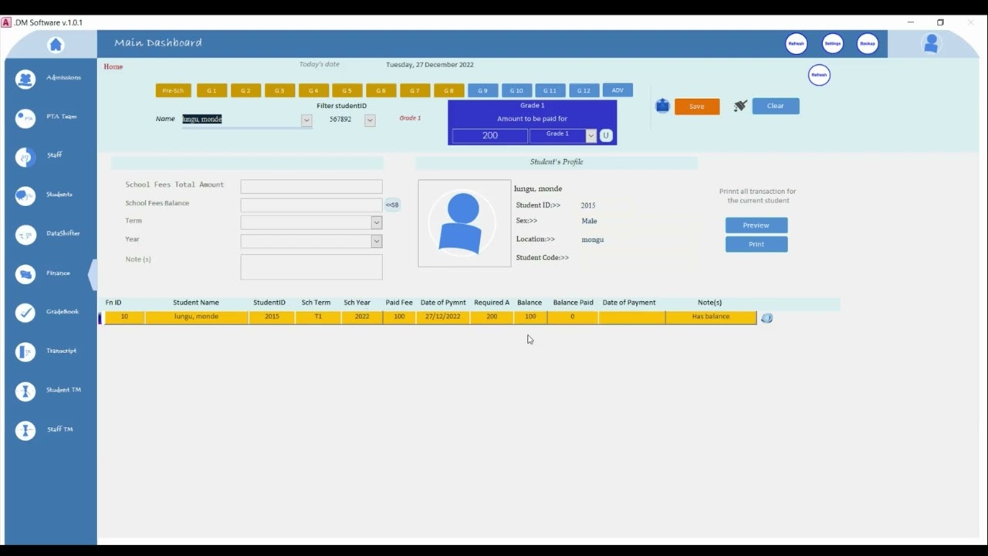Click the orange Save button
The height and width of the screenshot is (556, 988).
[697, 107]
